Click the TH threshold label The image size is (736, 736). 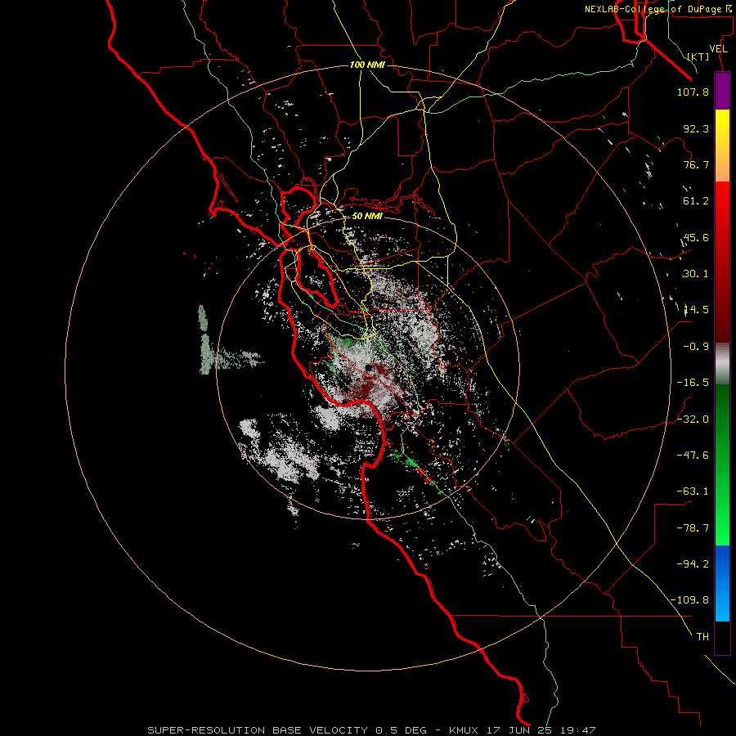pos(702,637)
